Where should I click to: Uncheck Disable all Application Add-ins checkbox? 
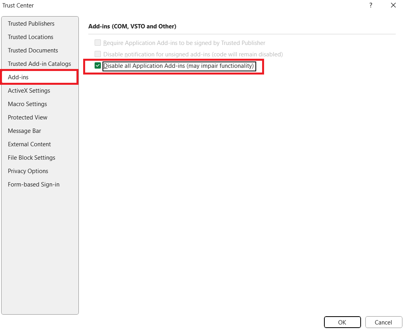pyautogui.click(x=98, y=66)
